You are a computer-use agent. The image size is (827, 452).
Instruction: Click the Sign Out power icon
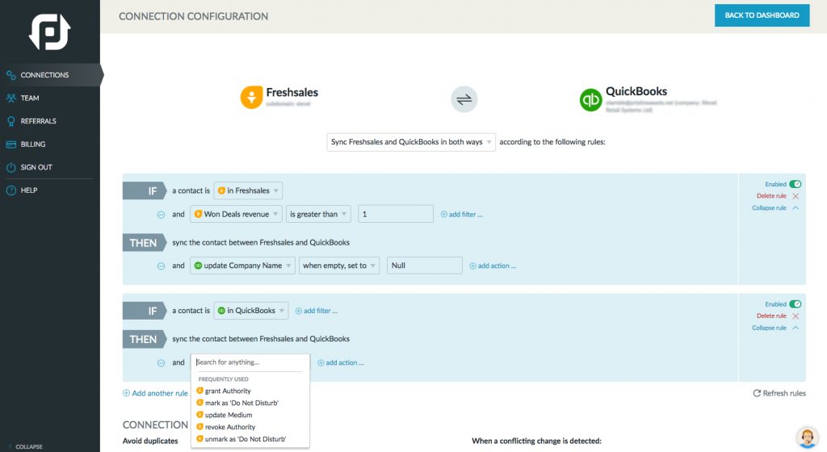[11, 168]
